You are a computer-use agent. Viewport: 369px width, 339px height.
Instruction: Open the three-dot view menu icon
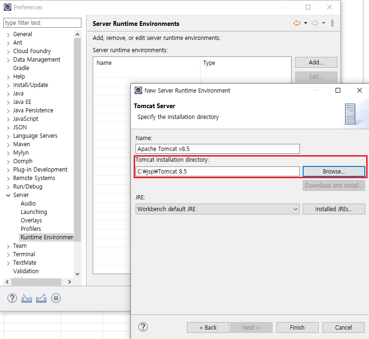point(332,23)
